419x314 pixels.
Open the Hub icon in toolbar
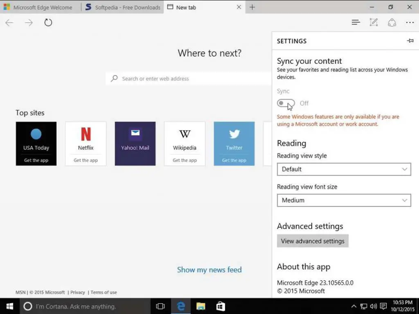pyautogui.click(x=356, y=22)
